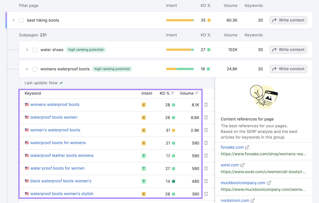The width and height of the screenshot is (319, 203).
Task: Open the nordstrom.com reference link
Action: (x=235, y=200)
